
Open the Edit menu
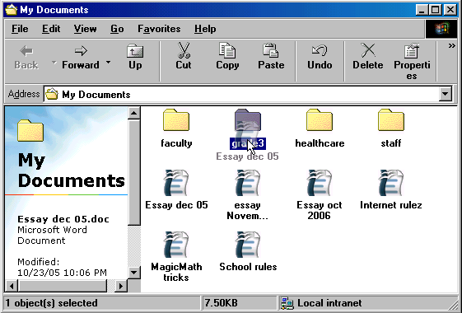(51, 29)
